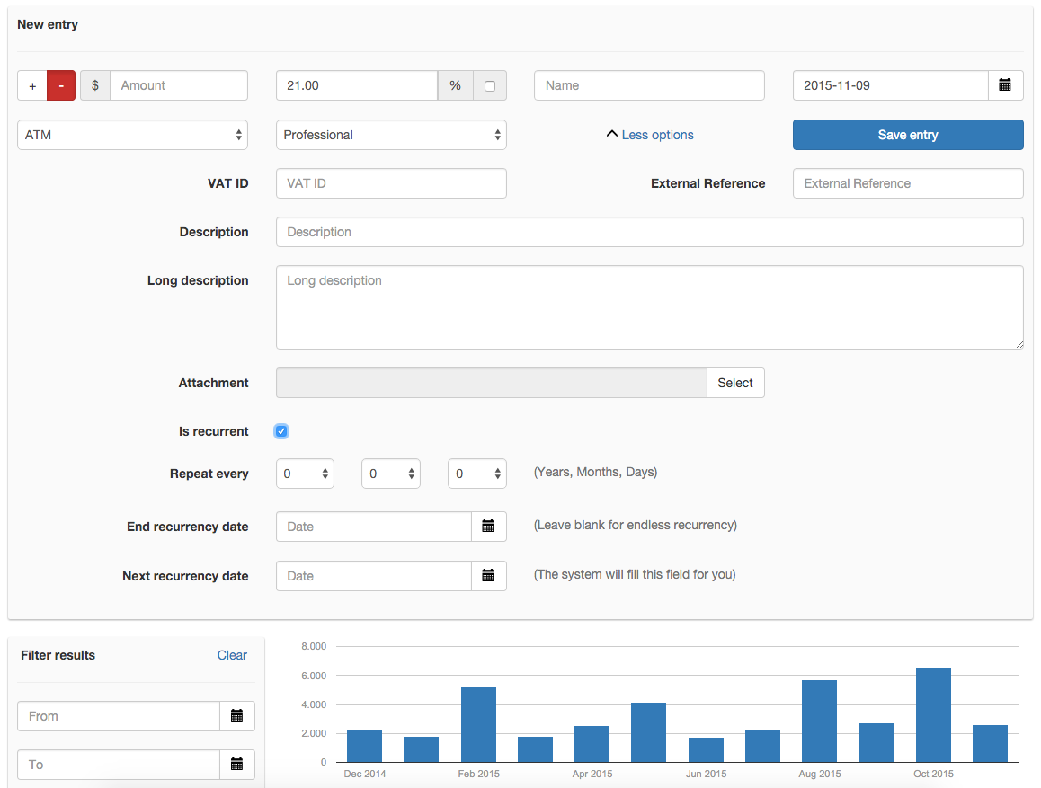
Task: Set entry as income with plus
Action: click(x=32, y=85)
